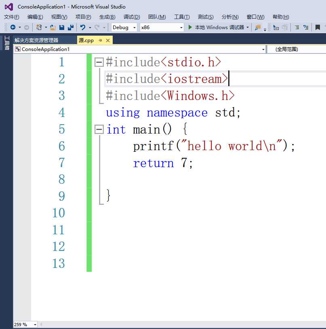Image resolution: width=326 pixels, height=329 pixels.
Task: Open the 帮助(H) menu
Action: coord(281,17)
